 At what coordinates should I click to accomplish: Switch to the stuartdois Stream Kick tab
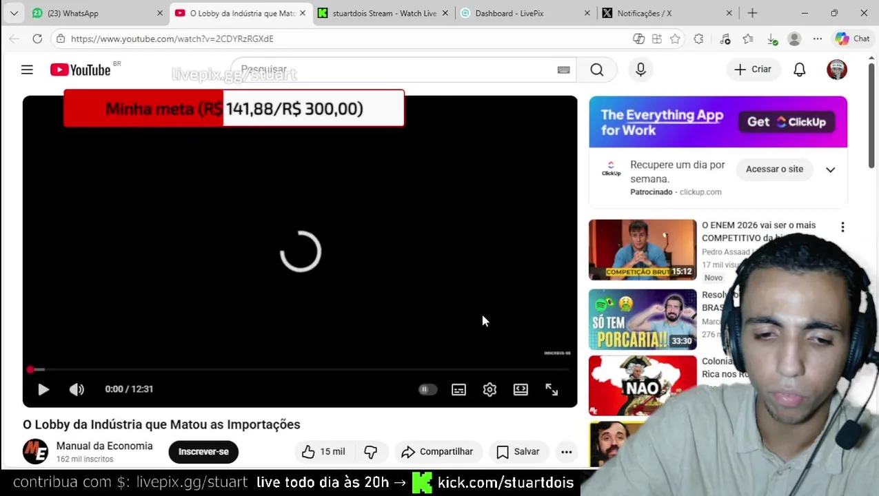(383, 13)
